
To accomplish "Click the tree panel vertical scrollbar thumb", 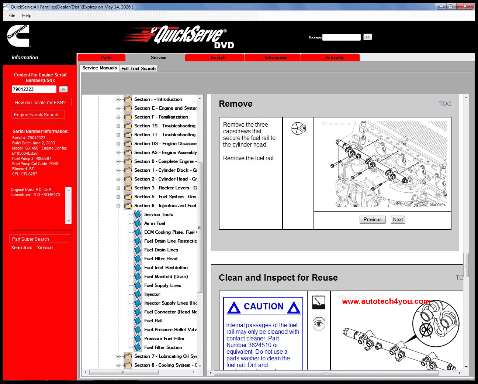I will pyautogui.click(x=200, y=227).
